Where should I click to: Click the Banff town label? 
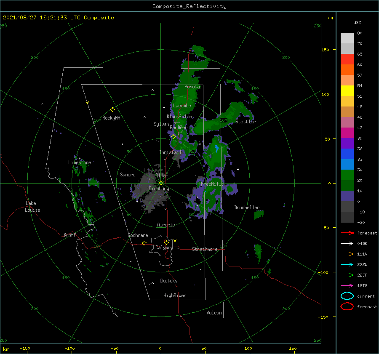[69, 234]
